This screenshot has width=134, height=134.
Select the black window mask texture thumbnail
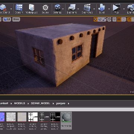55,117
